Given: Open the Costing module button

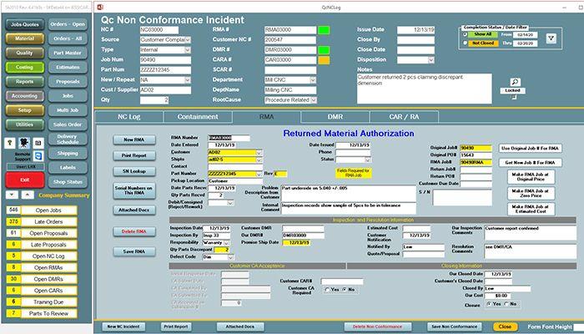Looking at the screenshot, I should click(x=25, y=68).
